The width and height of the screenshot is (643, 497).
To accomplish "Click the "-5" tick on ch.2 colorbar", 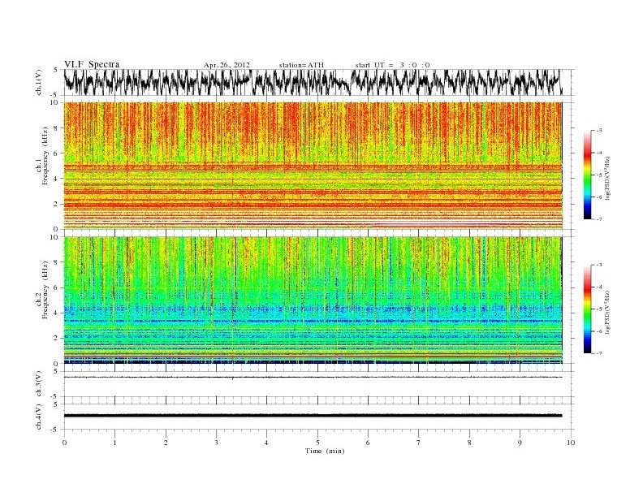I will [599, 309].
